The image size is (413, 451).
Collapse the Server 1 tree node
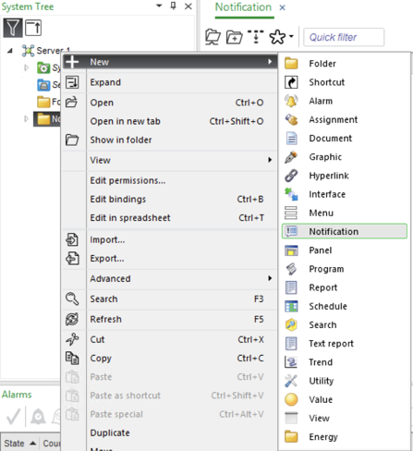coord(10,51)
